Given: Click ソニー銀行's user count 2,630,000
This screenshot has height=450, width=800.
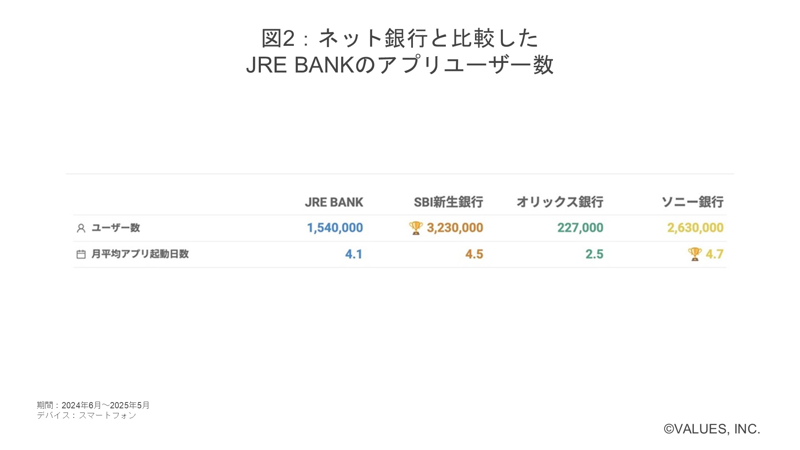Looking at the screenshot, I should pyautogui.click(x=695, y=228).
